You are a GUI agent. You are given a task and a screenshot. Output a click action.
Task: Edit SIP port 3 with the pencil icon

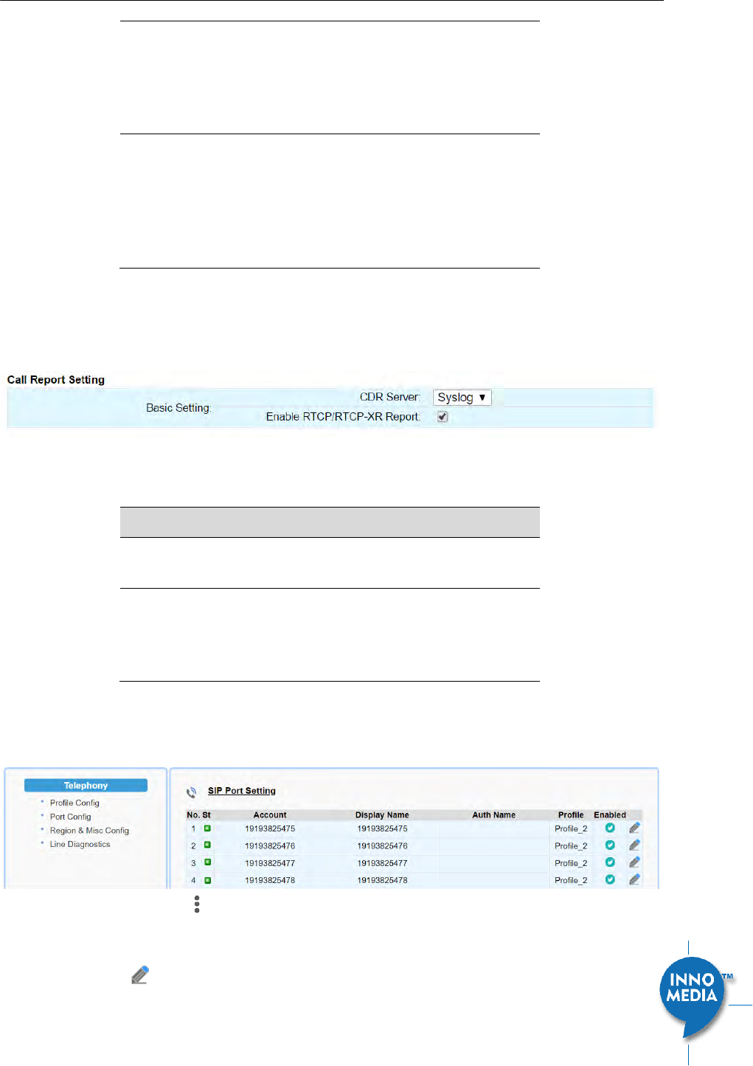pos(634,862)
